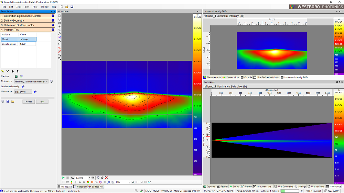Click the glasses icon in workspace toolbar
Viewport: 344px width, 193px height.
click(x=149, y=182)
